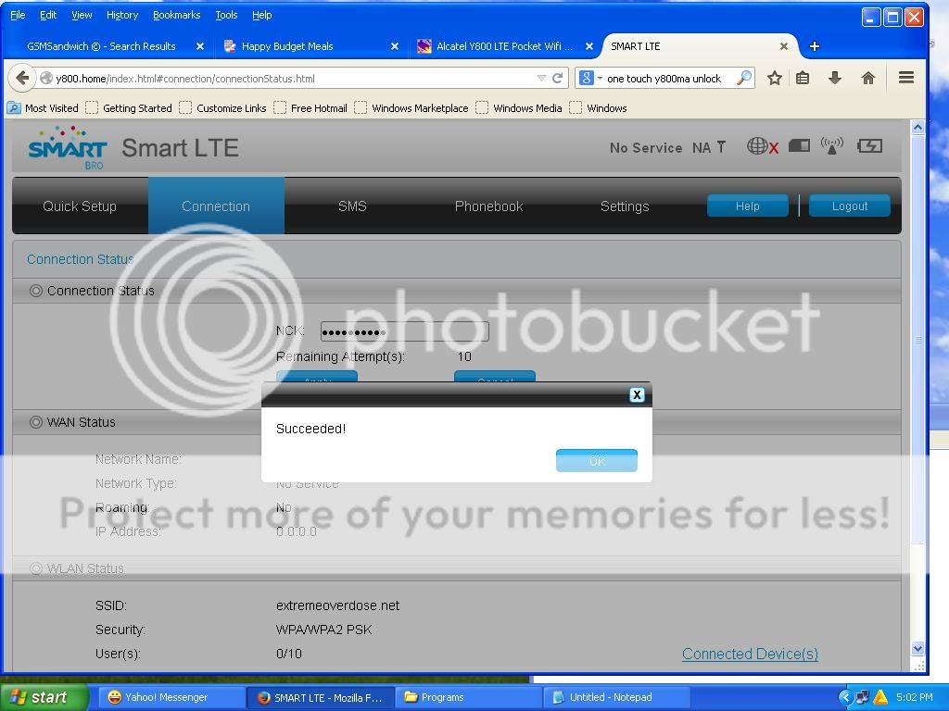Click the NCK code input field

[404, 331]
